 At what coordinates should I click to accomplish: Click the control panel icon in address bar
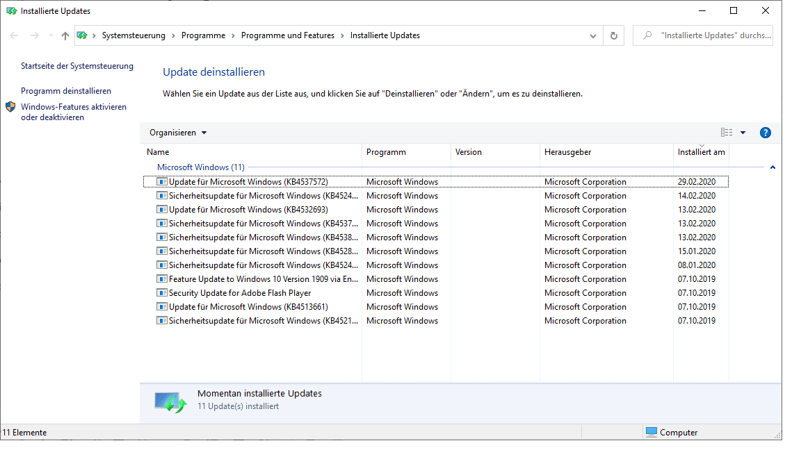(x=82, y=35)
